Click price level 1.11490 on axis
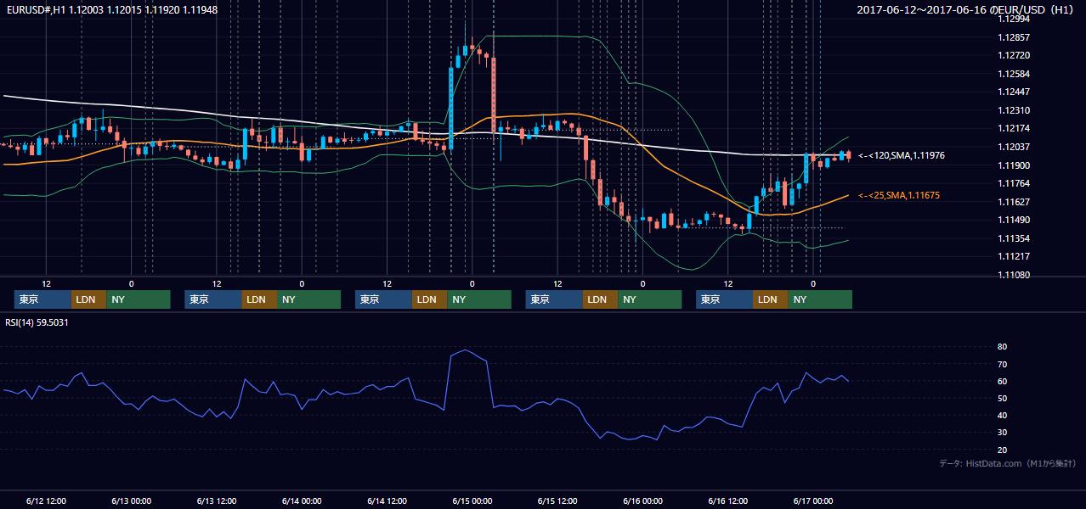Screen dimensions: 1086x509 [1014, 220]
